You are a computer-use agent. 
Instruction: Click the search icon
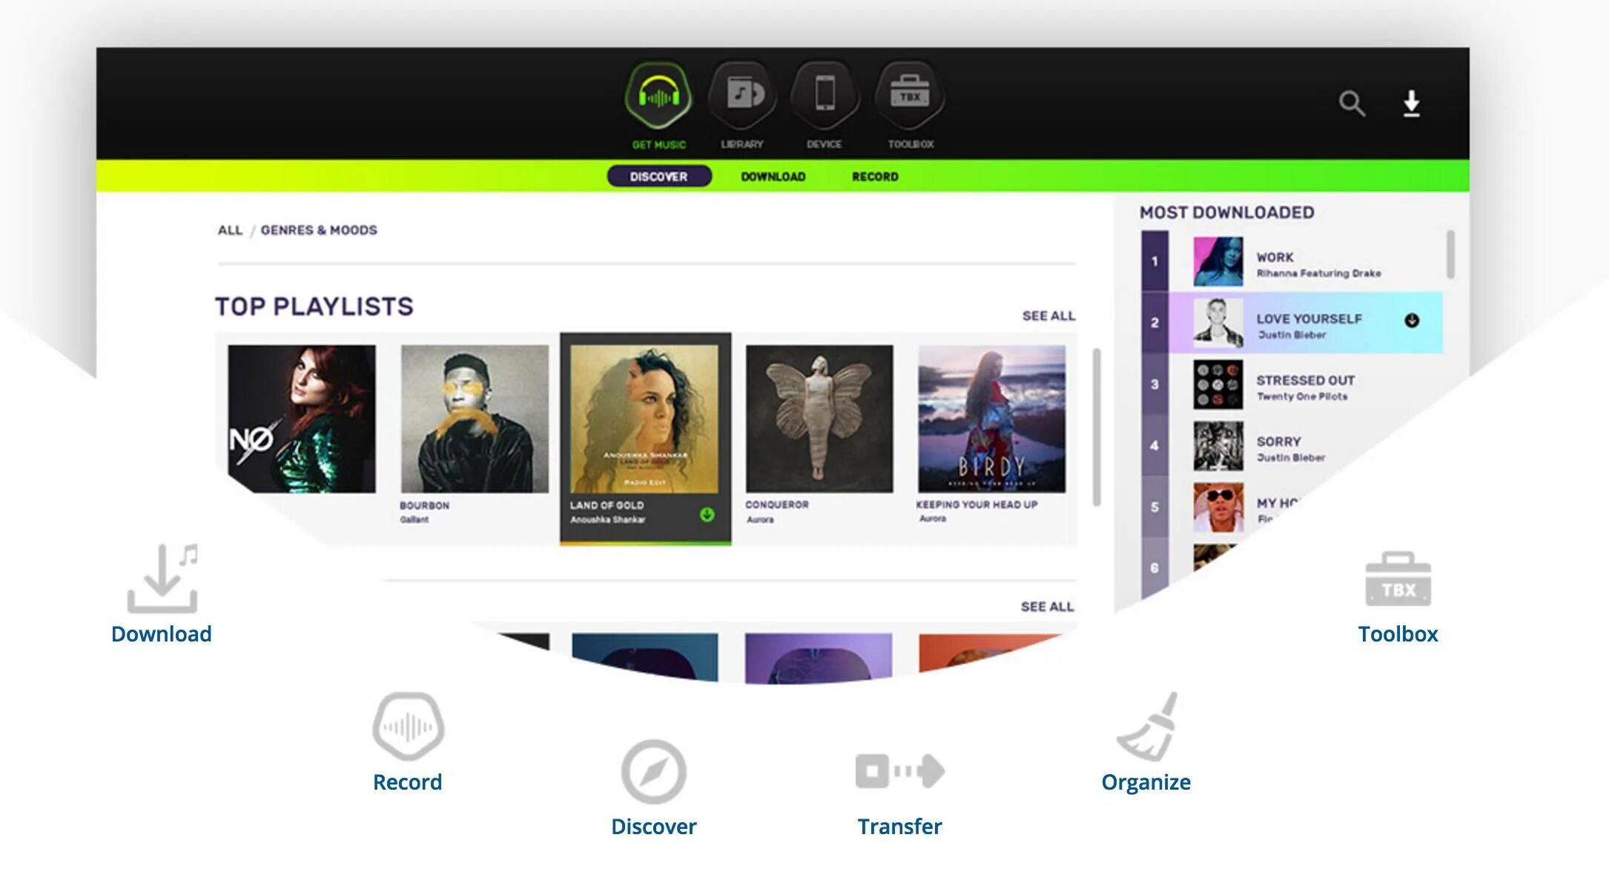(x=1352, y=103)
